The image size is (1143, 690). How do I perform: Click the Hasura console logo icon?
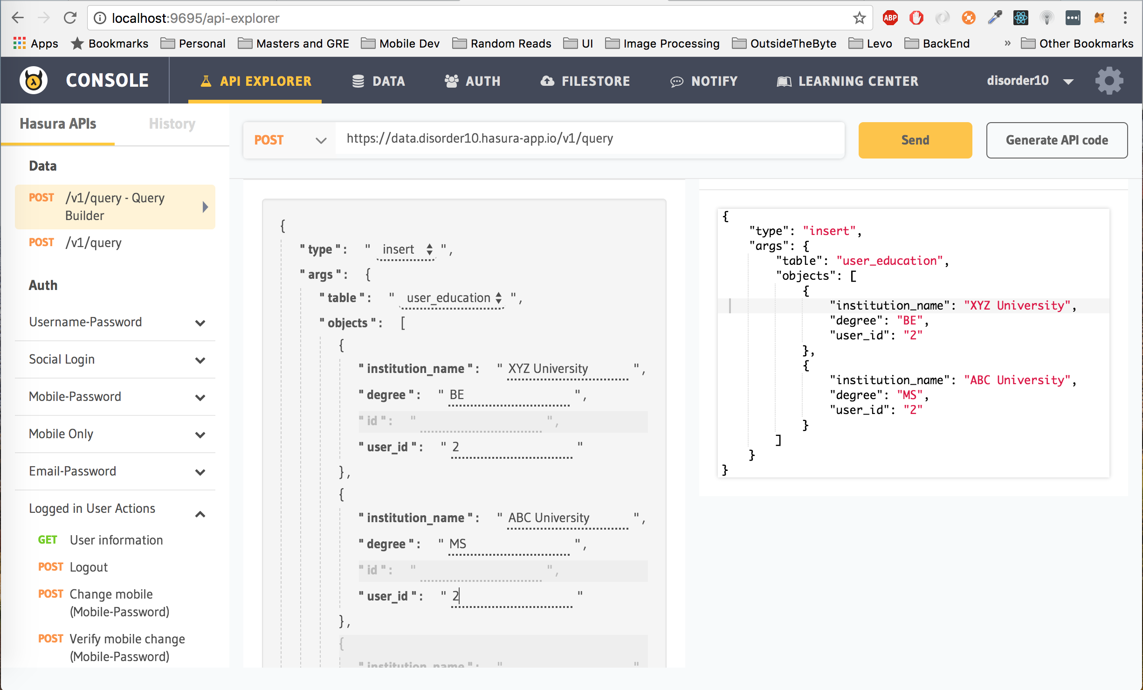[33, 80]
